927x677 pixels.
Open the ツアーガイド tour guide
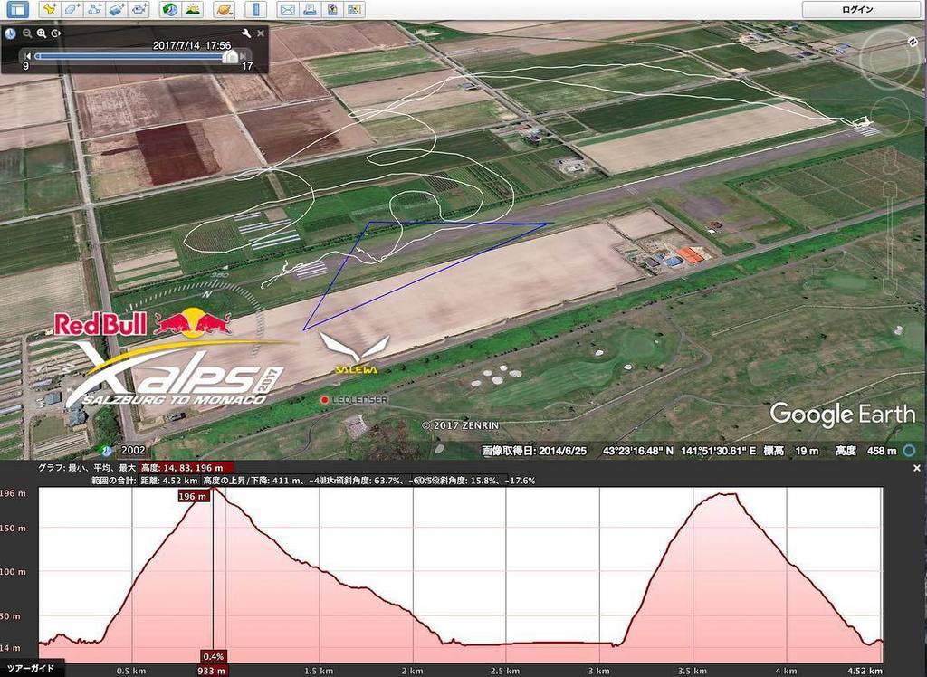(29, 665)
